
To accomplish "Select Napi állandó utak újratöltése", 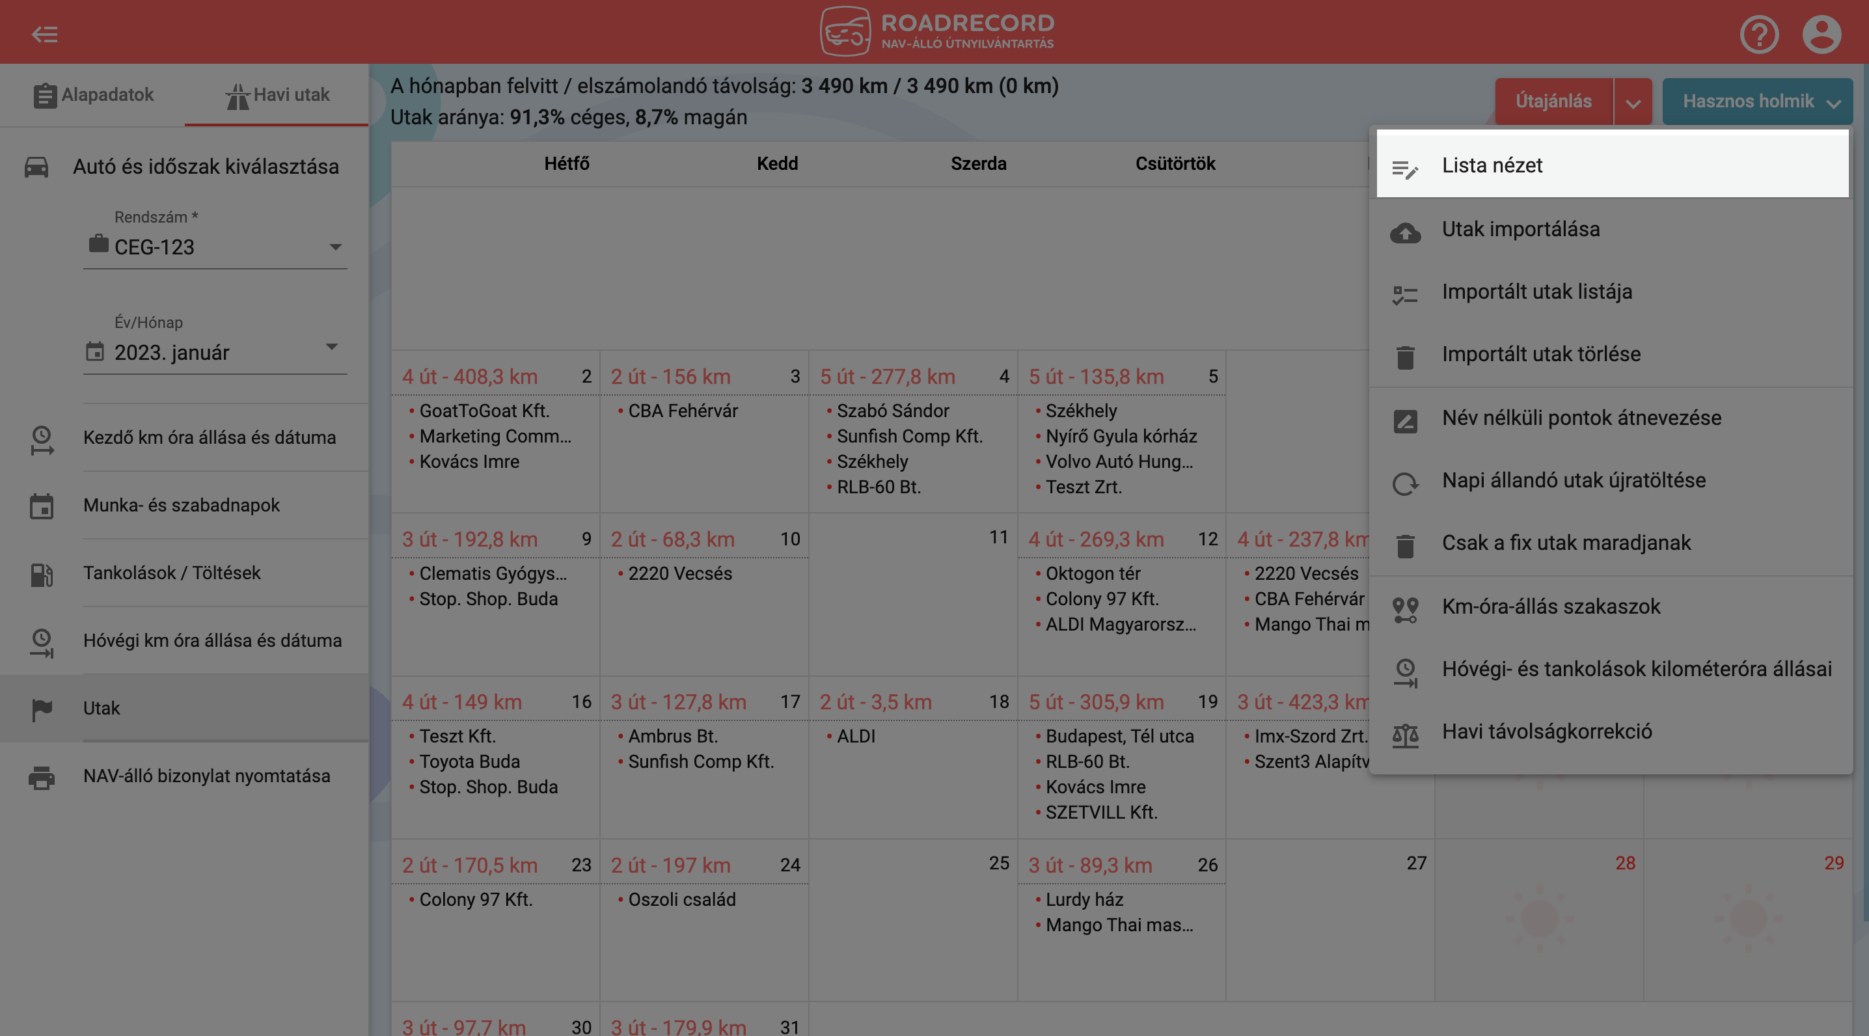I will 1612,480.
